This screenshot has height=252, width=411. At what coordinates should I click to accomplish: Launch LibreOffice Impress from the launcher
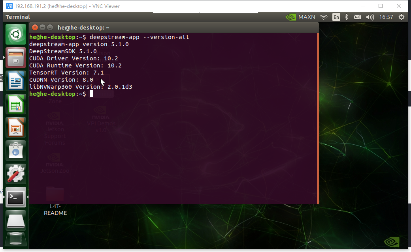point(15,127)
